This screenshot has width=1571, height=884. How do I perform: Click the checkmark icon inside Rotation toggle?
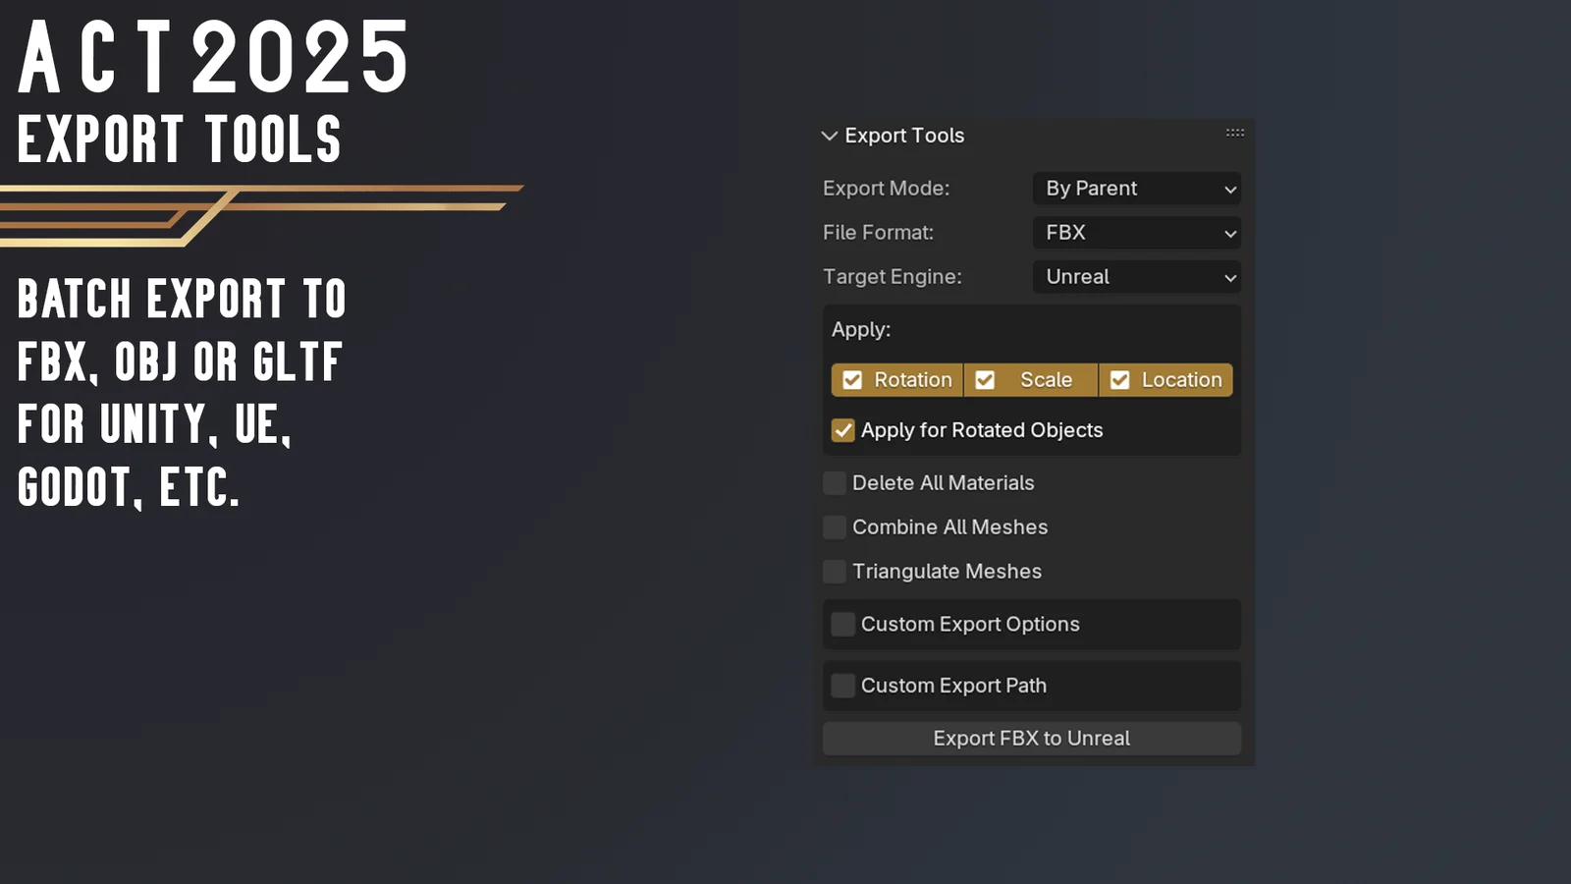click(850, 379)
